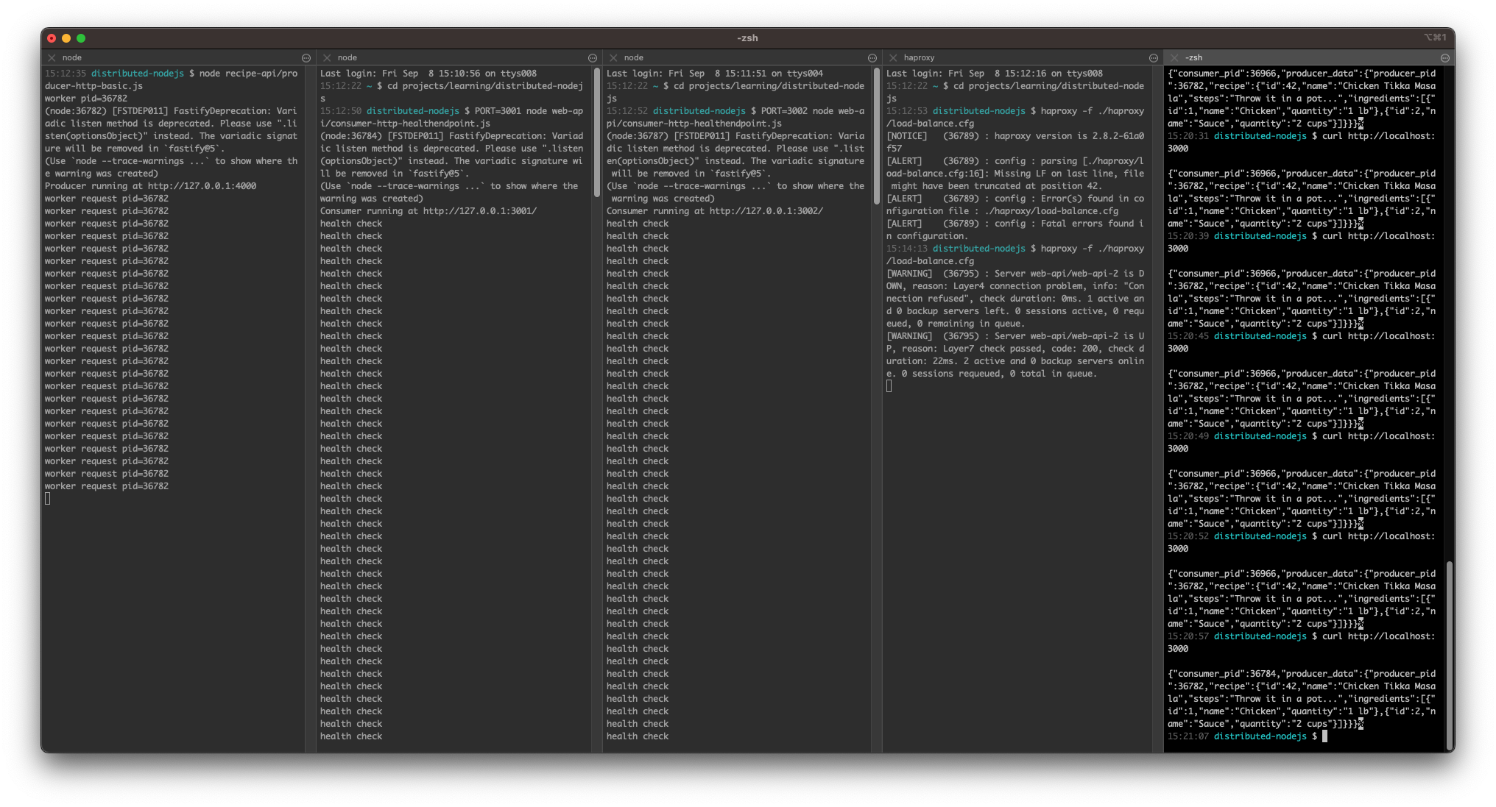The image size is (1496, 807).
Task: Click the 15:20:57 prompt timestamp
Action: [x=1188, y=636]
